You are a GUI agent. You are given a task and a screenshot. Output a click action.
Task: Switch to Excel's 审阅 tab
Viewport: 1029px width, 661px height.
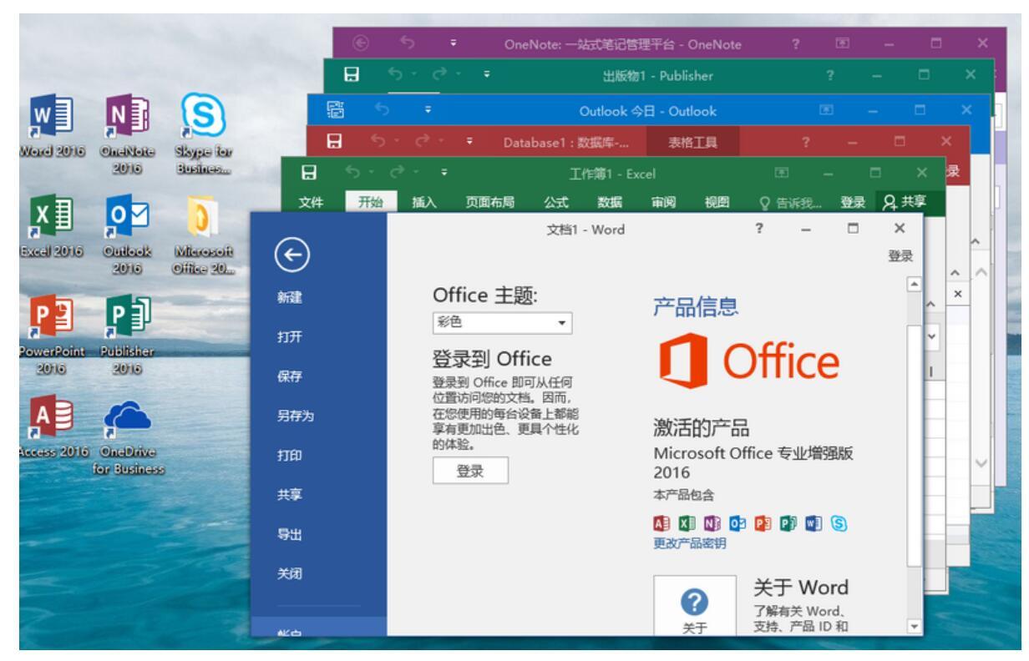(662, 202)
